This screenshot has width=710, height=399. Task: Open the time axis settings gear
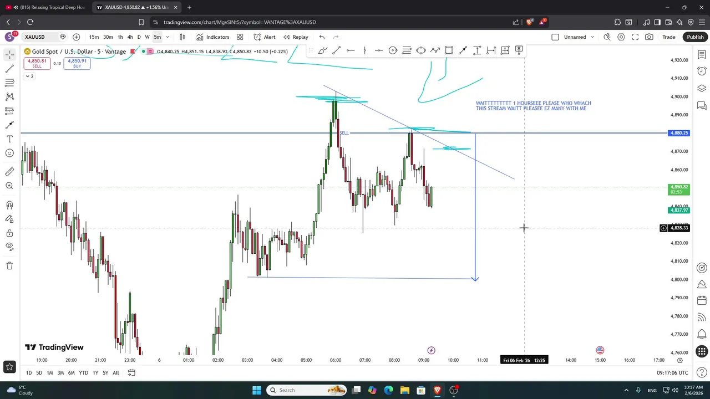pyautogui.click(x=680, y=360)
